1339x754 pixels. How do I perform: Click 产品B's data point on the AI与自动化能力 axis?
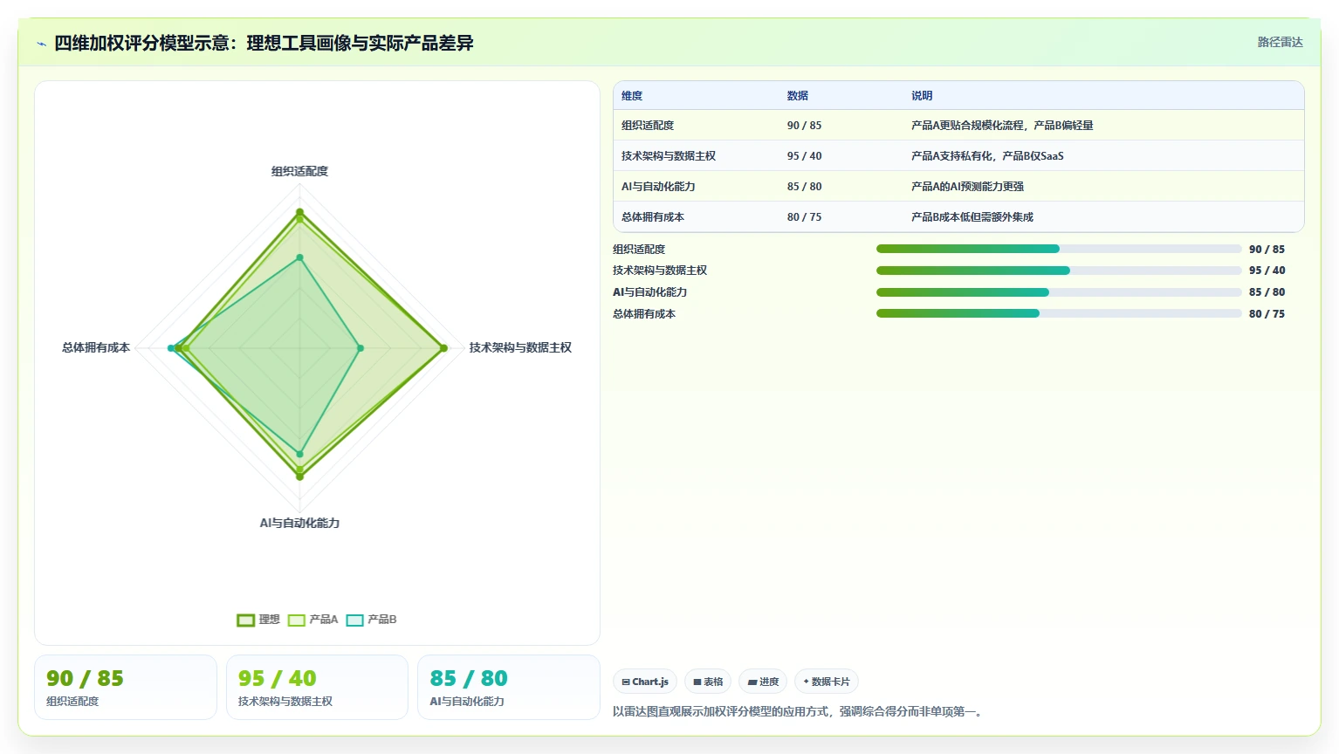tap(299, 454)
